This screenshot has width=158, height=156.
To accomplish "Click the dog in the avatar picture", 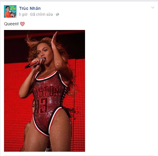I will pyautogui.click(x=12, y=15).
